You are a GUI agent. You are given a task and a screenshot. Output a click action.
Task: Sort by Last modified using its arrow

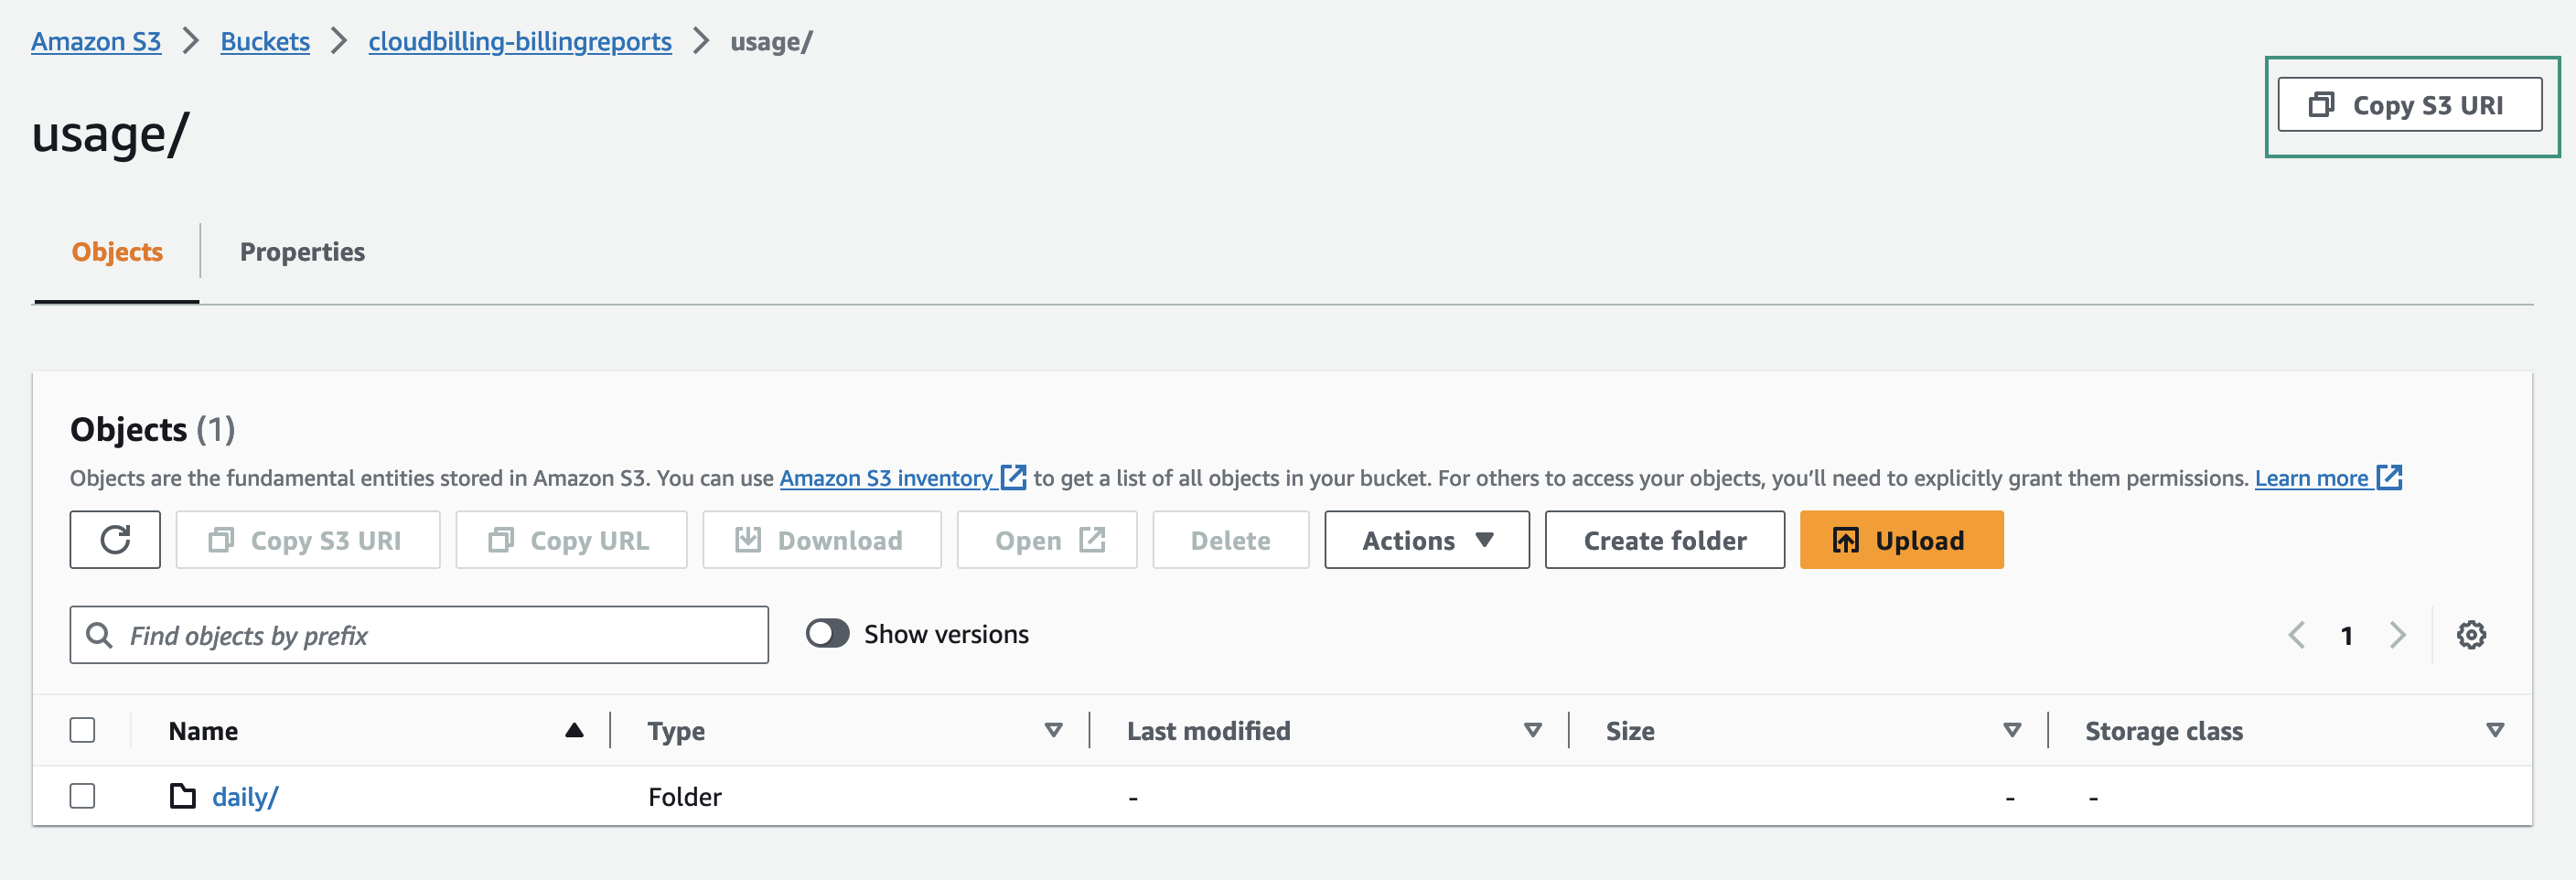(1530, 730)
